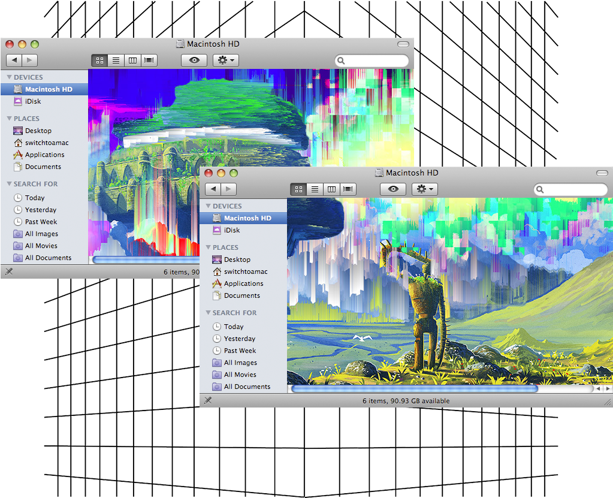Switch front window to column view

(331, 189)
